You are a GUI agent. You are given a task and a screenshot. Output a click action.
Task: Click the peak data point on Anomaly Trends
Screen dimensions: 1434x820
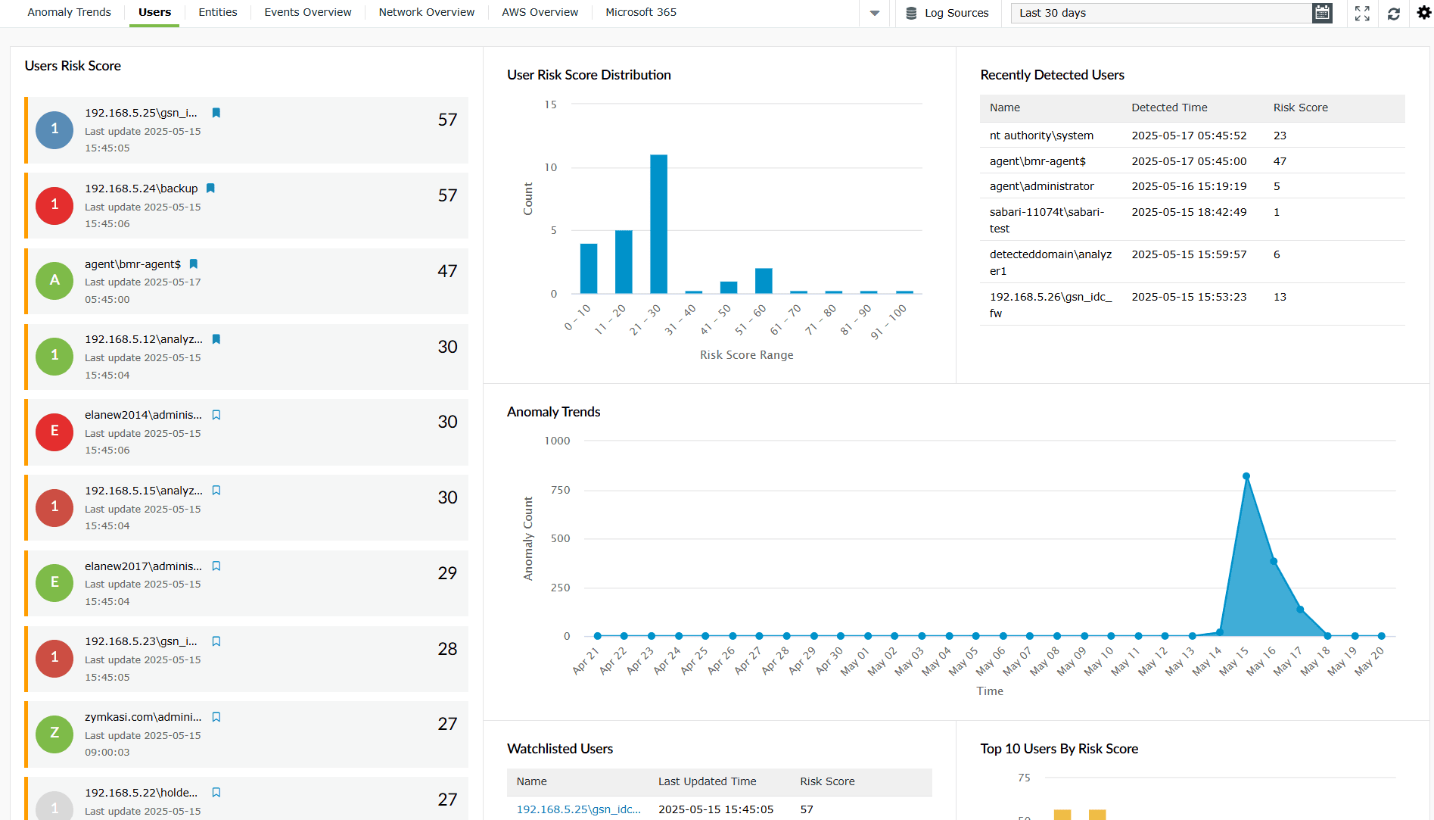coord(1246,476)
